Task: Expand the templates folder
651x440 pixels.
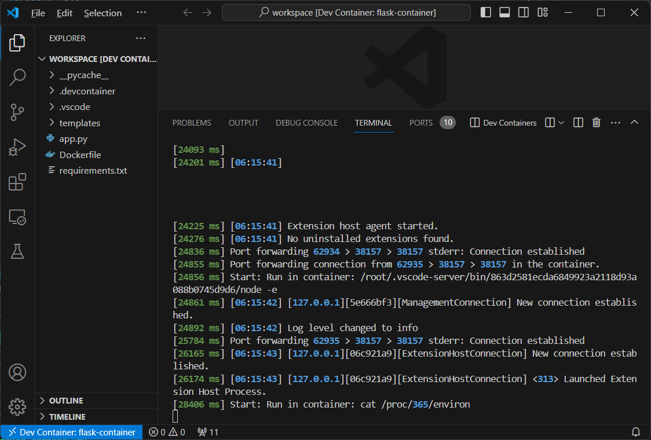Action: (x=79, y=123)
